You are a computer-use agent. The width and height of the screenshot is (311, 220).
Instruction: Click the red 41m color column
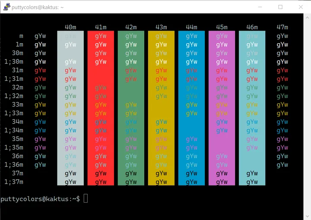pos(101,108)
